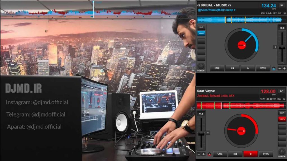The image size is (287, 161).
Task: Click the +0.0 pitch value display
Action: [282, 28]
